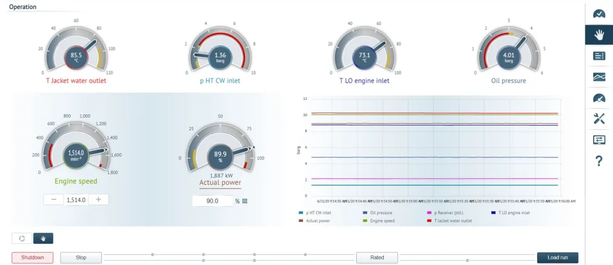This screenshot has height=265, width=613.
Task: Click the grid keypad icon beside power percent
Action: (245, 202)
